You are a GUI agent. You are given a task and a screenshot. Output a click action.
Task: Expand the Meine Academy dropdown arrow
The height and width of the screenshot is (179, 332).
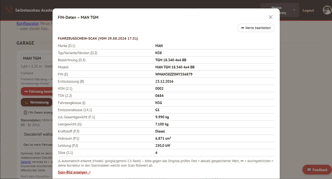[x=294, y=10]
